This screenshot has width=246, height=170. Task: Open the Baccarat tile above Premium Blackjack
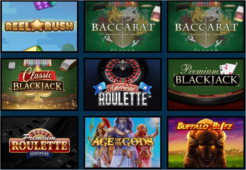click(x=206, y=26)
